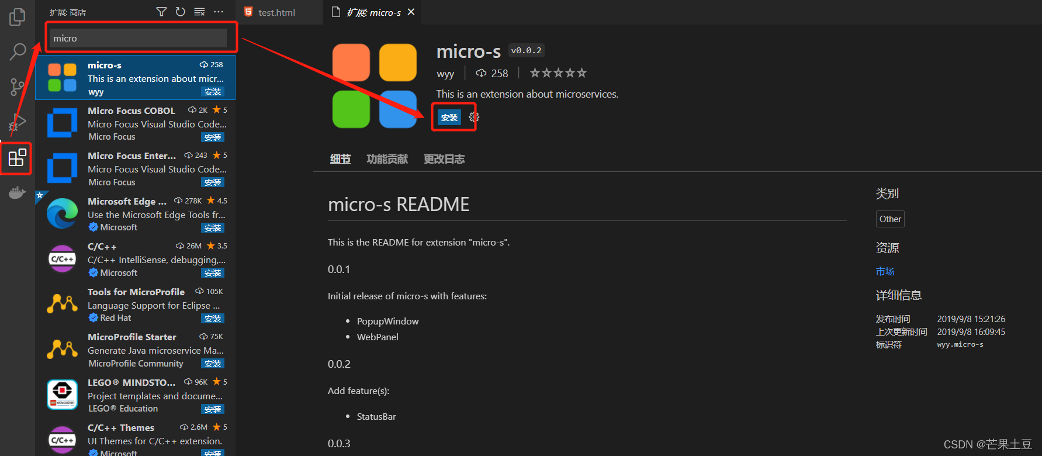The width and height of the screenshot is (1042, 456).
Task: Open the 功能贡献 tab
Action: tap(387, 159)
